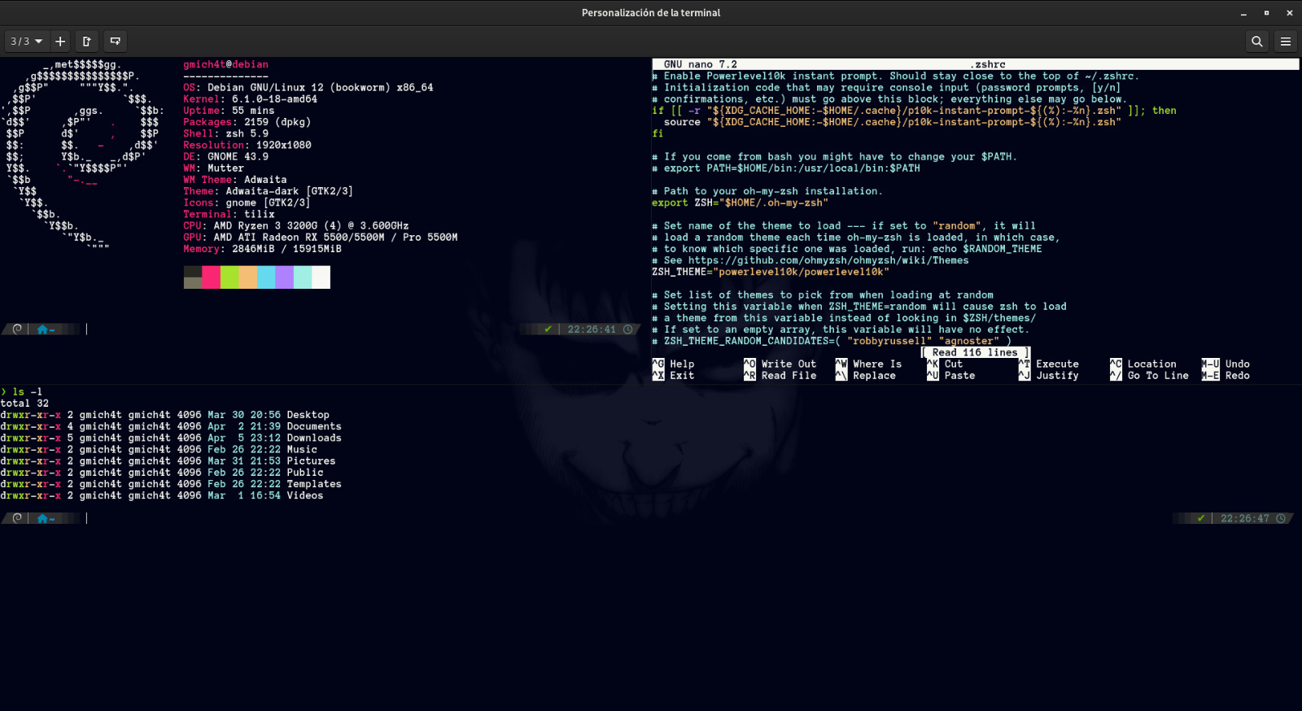This screenshot has width=1302, height=711.
Task: Click the 'Resolution: 1920x1080' line
Action: 247,145
